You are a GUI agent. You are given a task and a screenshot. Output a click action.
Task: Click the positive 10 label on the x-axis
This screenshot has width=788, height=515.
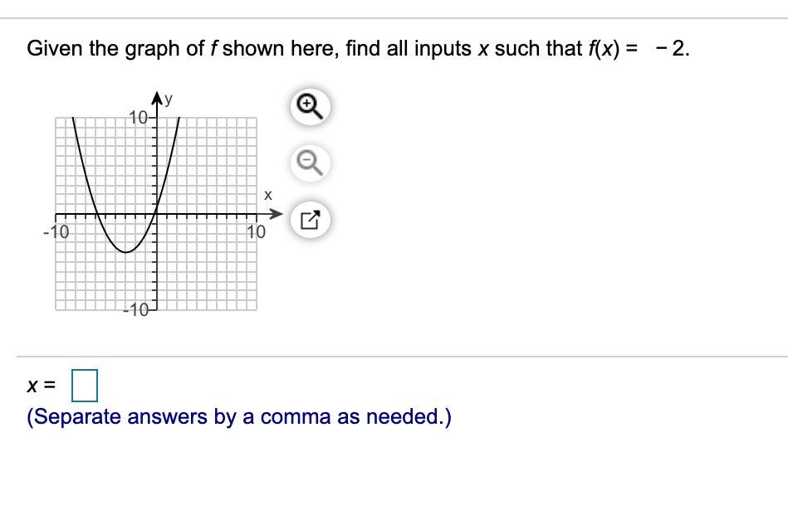[x=257, y=231]
